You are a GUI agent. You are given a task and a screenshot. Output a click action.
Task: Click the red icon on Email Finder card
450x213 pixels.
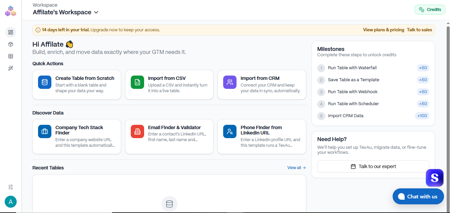click(x=137, y=131)
